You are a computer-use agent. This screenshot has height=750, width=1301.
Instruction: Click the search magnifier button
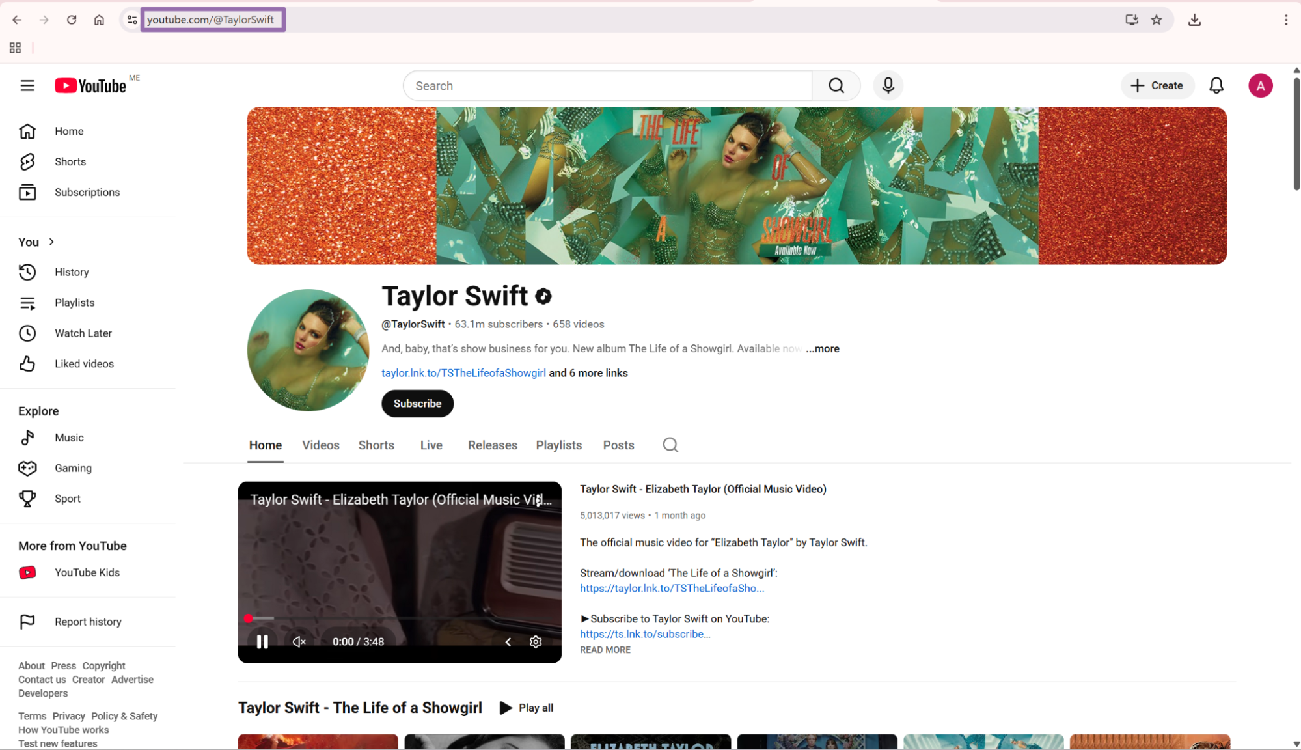(x=836, y=86)
